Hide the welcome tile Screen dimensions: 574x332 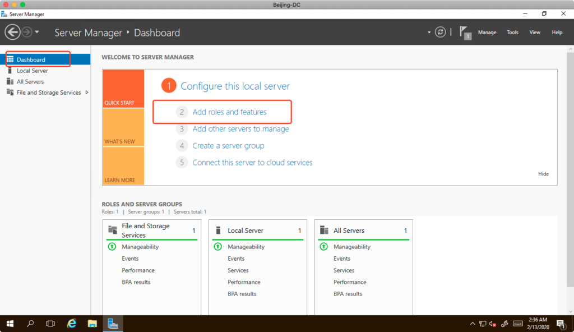543,174
